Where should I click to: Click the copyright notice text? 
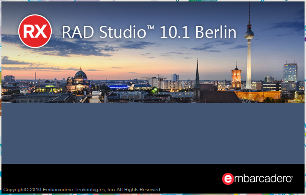pos(82,190)
